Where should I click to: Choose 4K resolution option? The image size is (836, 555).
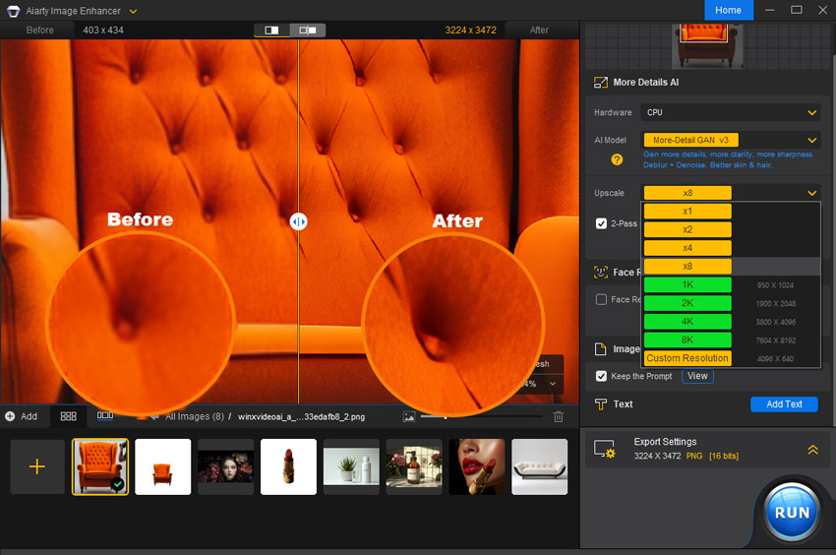tap(687, 322)
